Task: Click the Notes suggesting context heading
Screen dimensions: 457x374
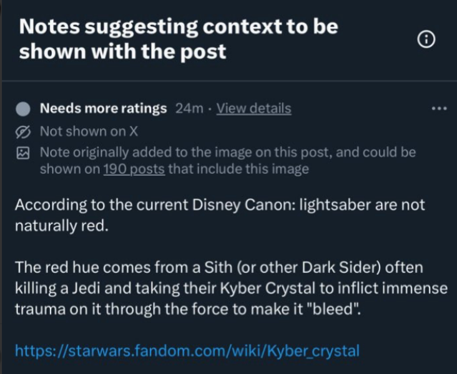Action: click(x=179, y=39)
